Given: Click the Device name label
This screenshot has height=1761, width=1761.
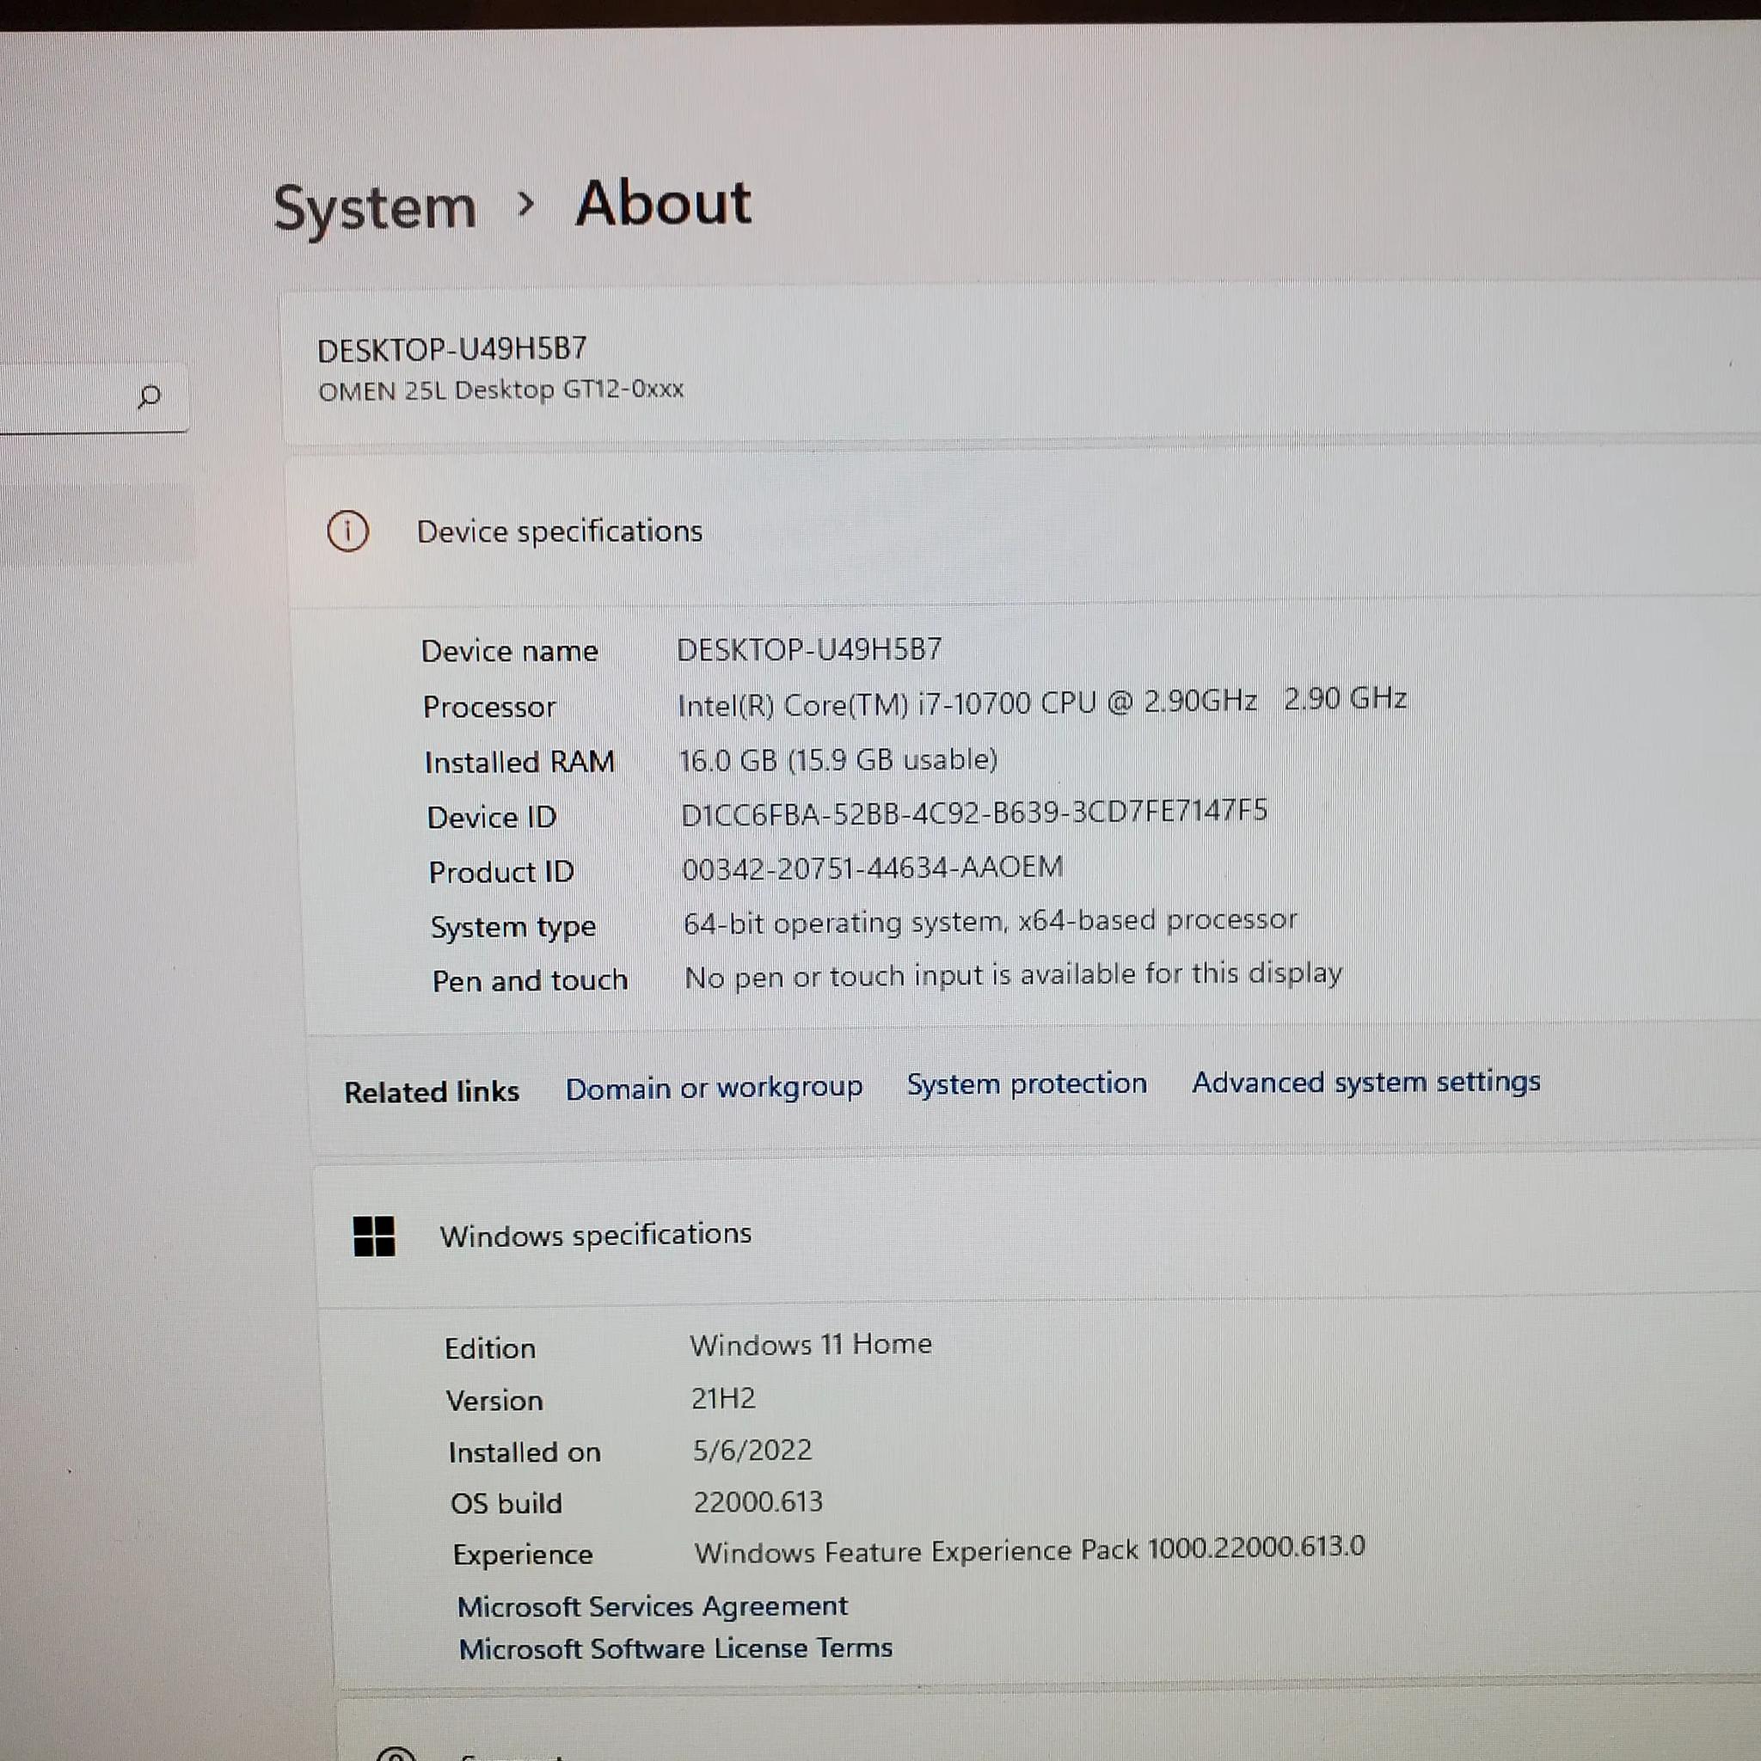Looking at the screenshot, I should (509, 652).
